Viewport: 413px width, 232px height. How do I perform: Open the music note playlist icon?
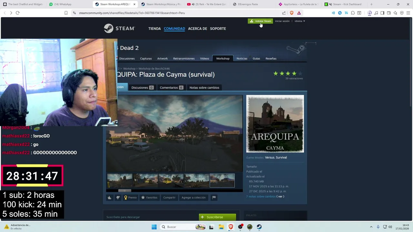tap(376, 13)
